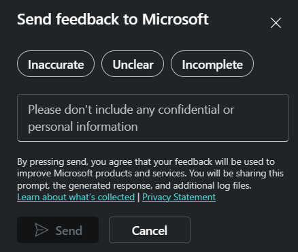Click the separator bar between the two links
Screen dimensions: 298x252
(139, 197)
